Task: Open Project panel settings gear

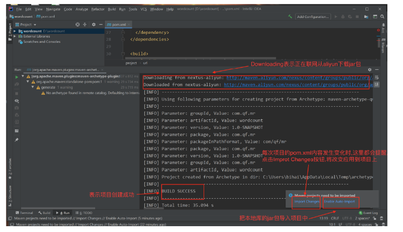Action: click(x=94, y=24)
